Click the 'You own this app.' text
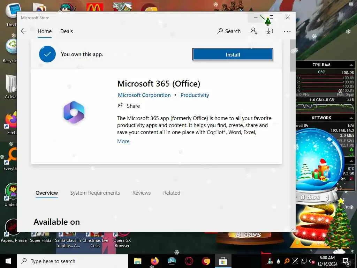 coord(82,54)
